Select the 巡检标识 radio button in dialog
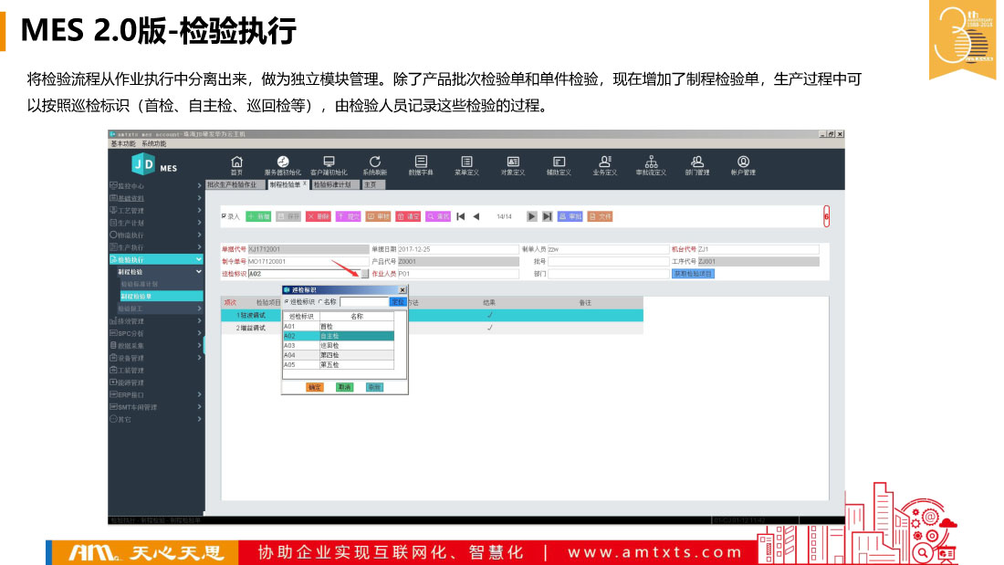The image size is (1004, 565). (x=286, y=301)
